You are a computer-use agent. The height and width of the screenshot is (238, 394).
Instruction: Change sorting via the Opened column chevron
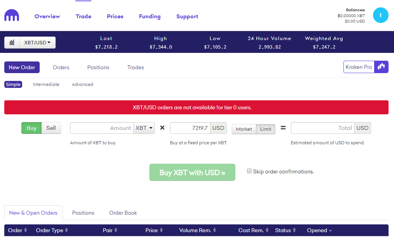(x=330, y=230)
